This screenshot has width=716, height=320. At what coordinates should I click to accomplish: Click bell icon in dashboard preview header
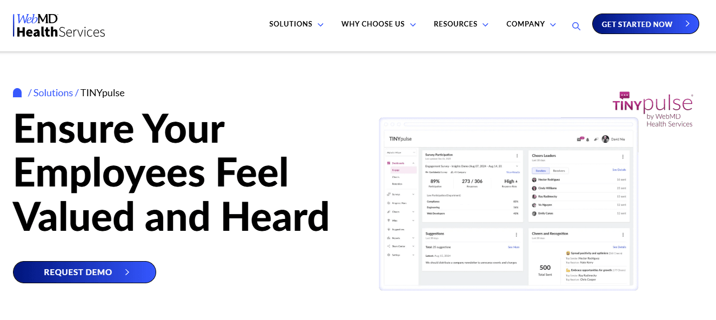pyautogui.click(x=587, y=139)
